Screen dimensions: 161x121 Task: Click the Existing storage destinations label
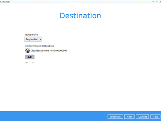pyautogui.click(x=39, y=46)
